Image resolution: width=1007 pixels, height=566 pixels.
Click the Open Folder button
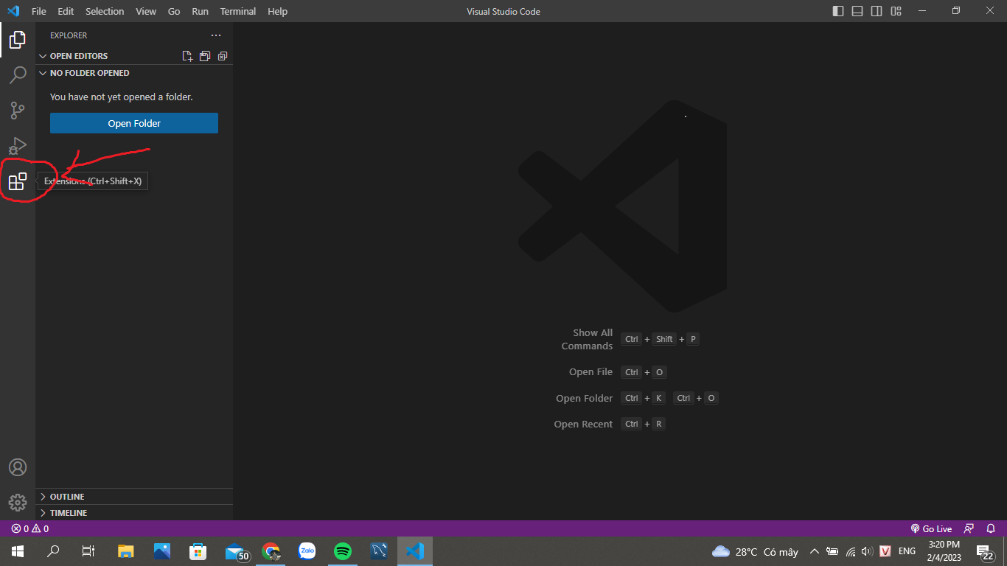click(x=134, y=123)
